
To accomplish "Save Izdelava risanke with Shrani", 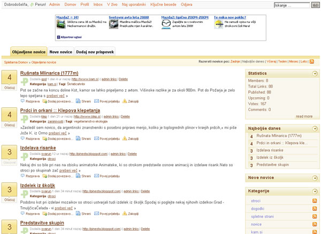I will tap(83, 176).
